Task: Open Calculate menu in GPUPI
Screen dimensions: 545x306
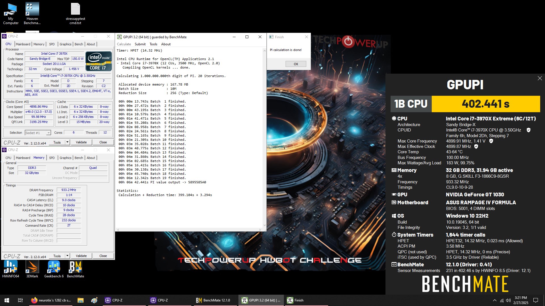Action: tap(124, 44)
